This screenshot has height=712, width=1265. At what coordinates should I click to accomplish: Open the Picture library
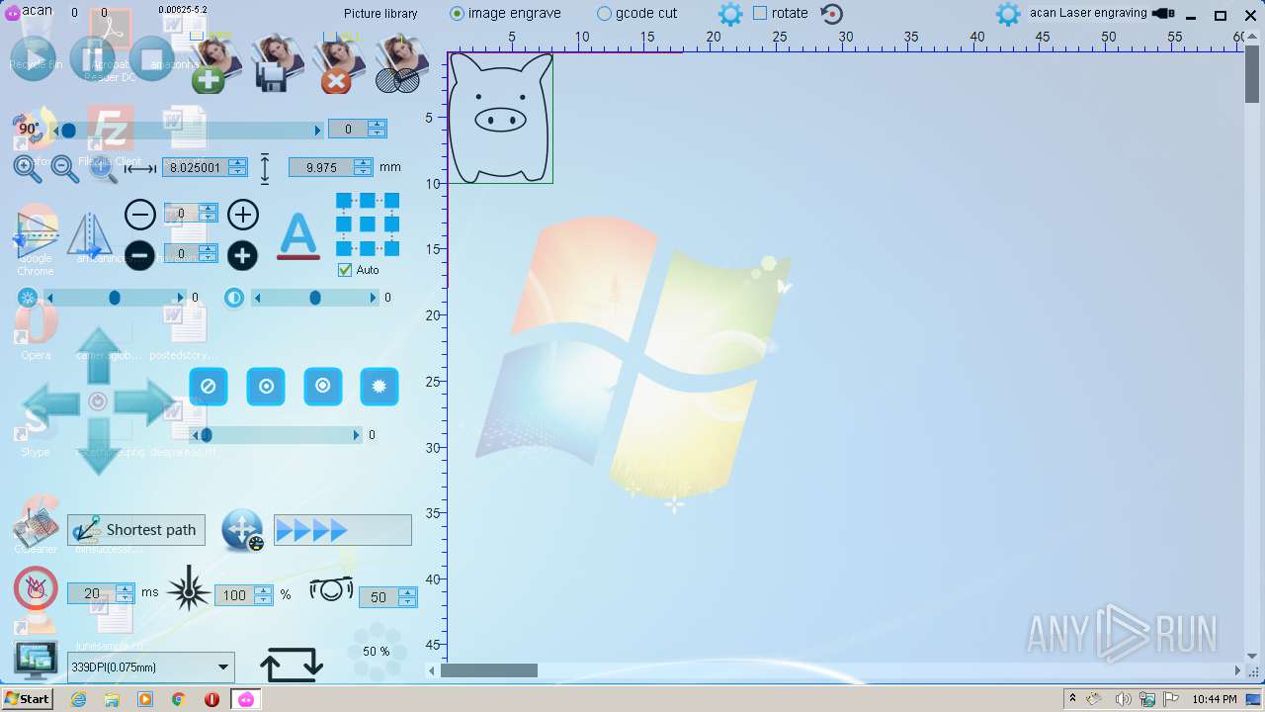click(x=380, y=14)
